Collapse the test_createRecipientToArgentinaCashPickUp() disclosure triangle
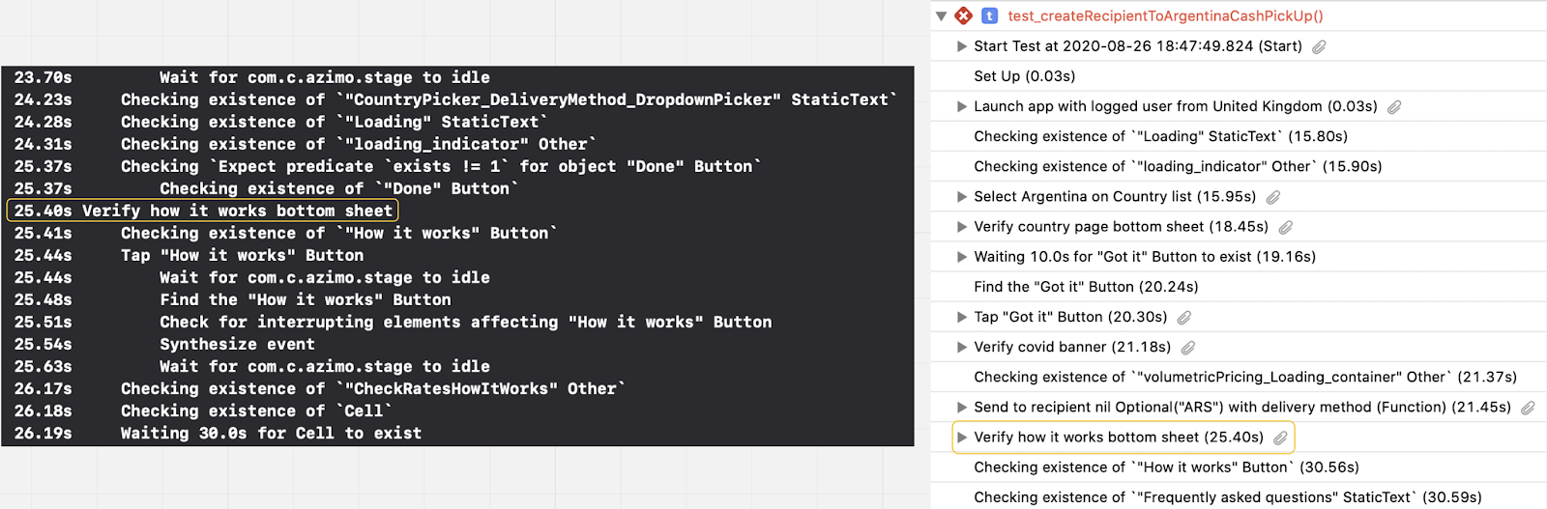Screen dimensions: 1547x509 [942, 15]
